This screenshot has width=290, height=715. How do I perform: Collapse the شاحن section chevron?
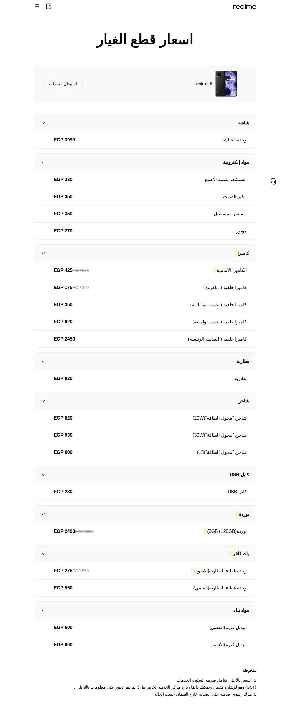pyautogui.click(x=43, y=401)
